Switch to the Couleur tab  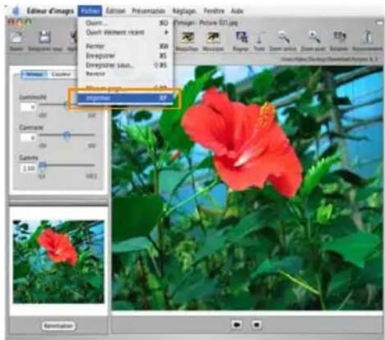click(x=61, y=74)
